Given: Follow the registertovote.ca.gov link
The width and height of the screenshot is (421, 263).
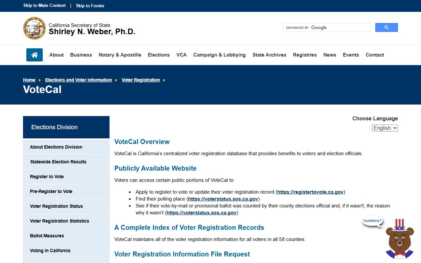Looking at the screenshot, I should coord(310,192).
